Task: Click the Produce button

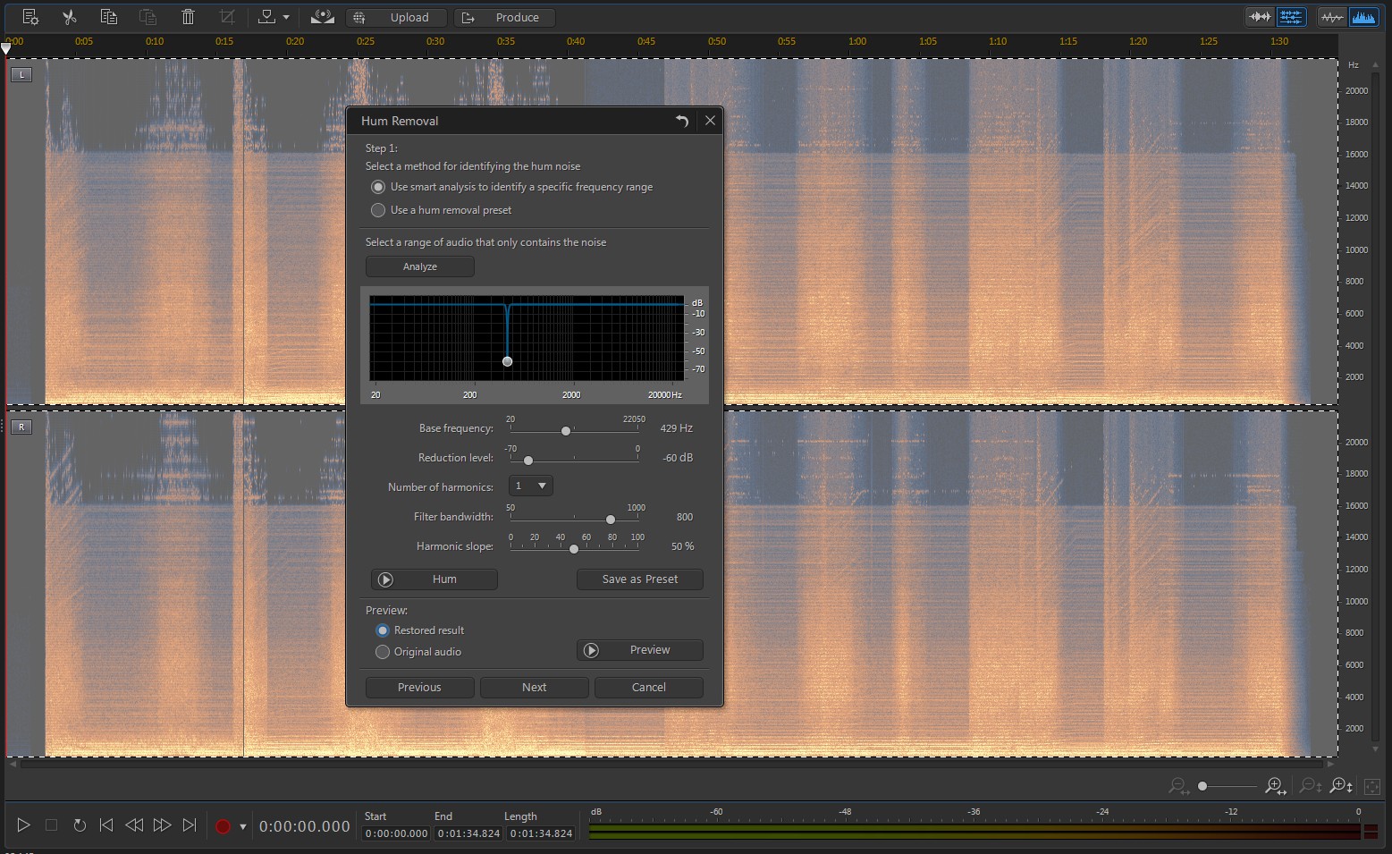Action: click(504, 17)
